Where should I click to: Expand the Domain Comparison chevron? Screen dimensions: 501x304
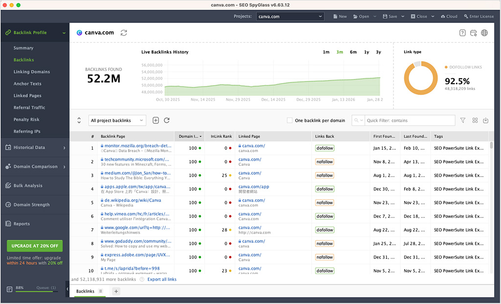point(64,167)
